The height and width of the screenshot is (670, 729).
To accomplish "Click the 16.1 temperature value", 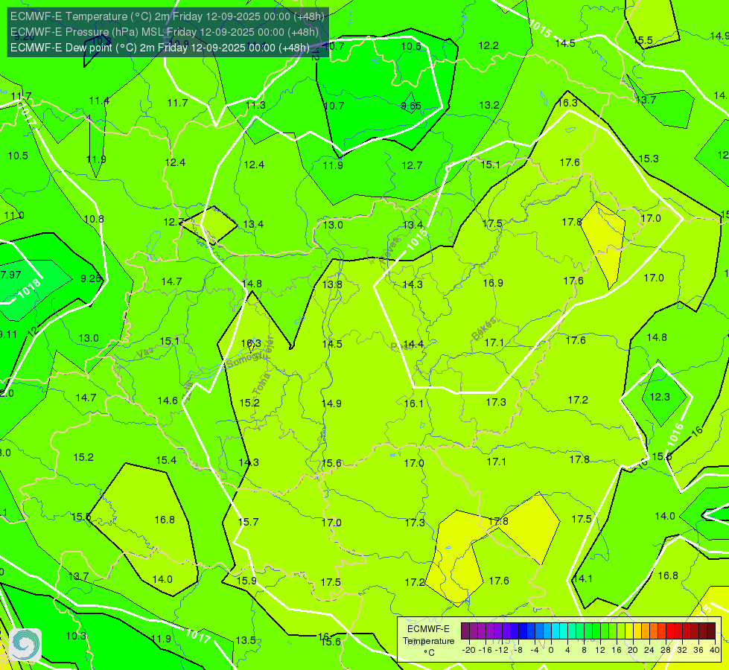I will click(414, 403).
